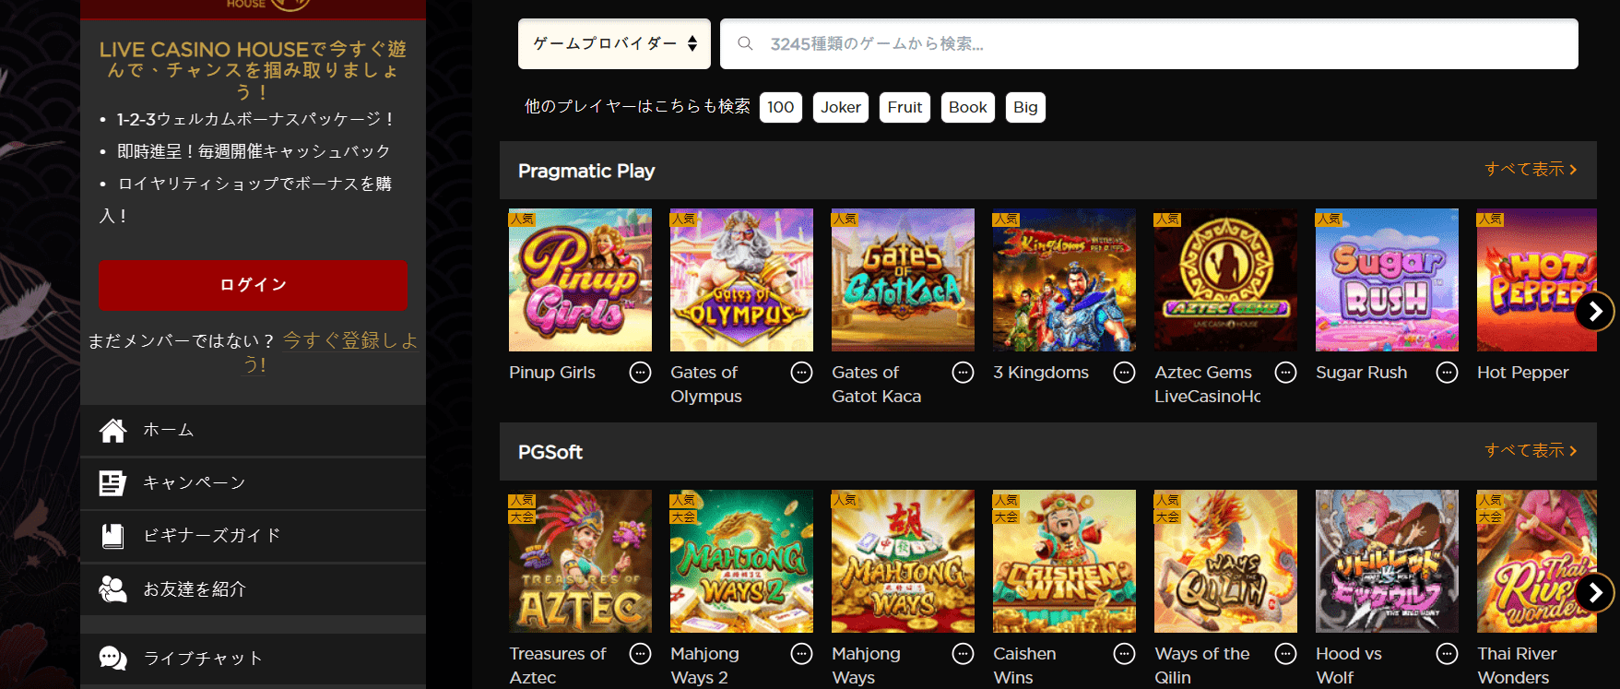
Task: Click the beginner's guide book icon
Action: [x=112, y=536]
